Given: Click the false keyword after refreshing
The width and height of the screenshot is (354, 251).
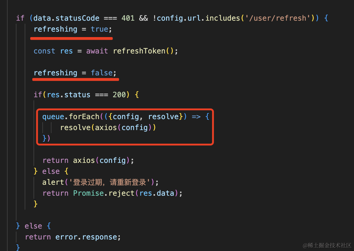Looking at the screenshot, I should tap(102, 73).
